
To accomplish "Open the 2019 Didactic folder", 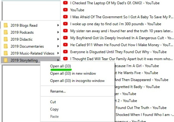I will (x=22, y=39).
